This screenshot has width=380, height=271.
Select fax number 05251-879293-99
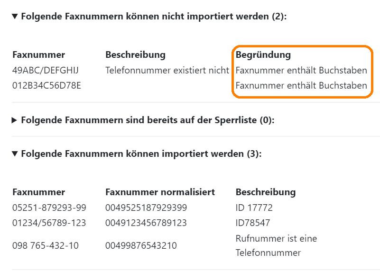49,208
